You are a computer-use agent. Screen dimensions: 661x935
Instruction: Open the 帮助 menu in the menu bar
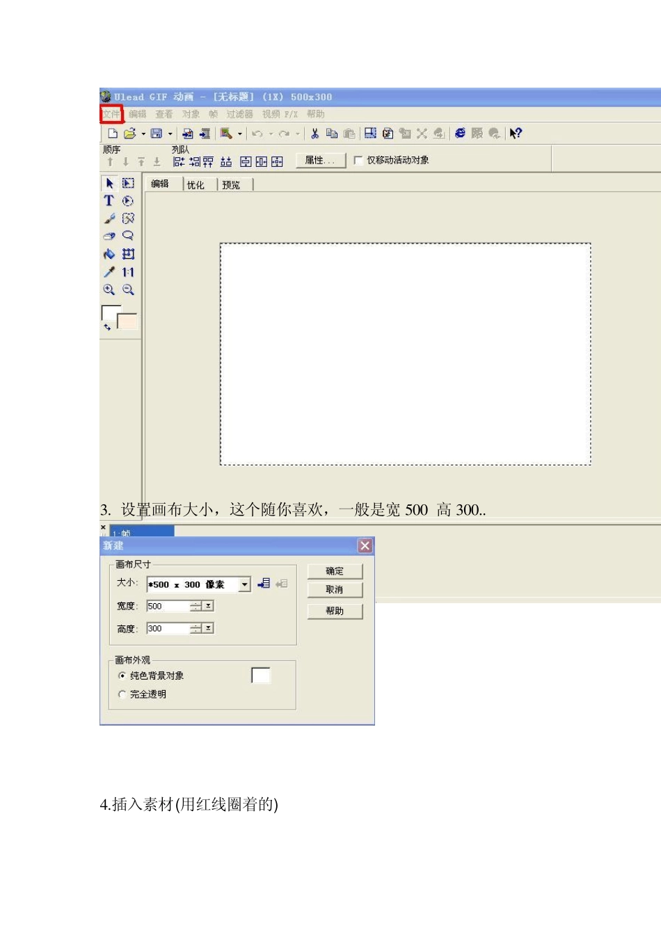[x=315, y=114]
